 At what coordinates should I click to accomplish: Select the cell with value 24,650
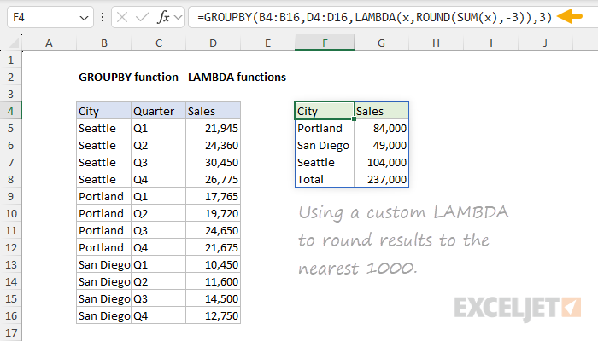[214, 231]
